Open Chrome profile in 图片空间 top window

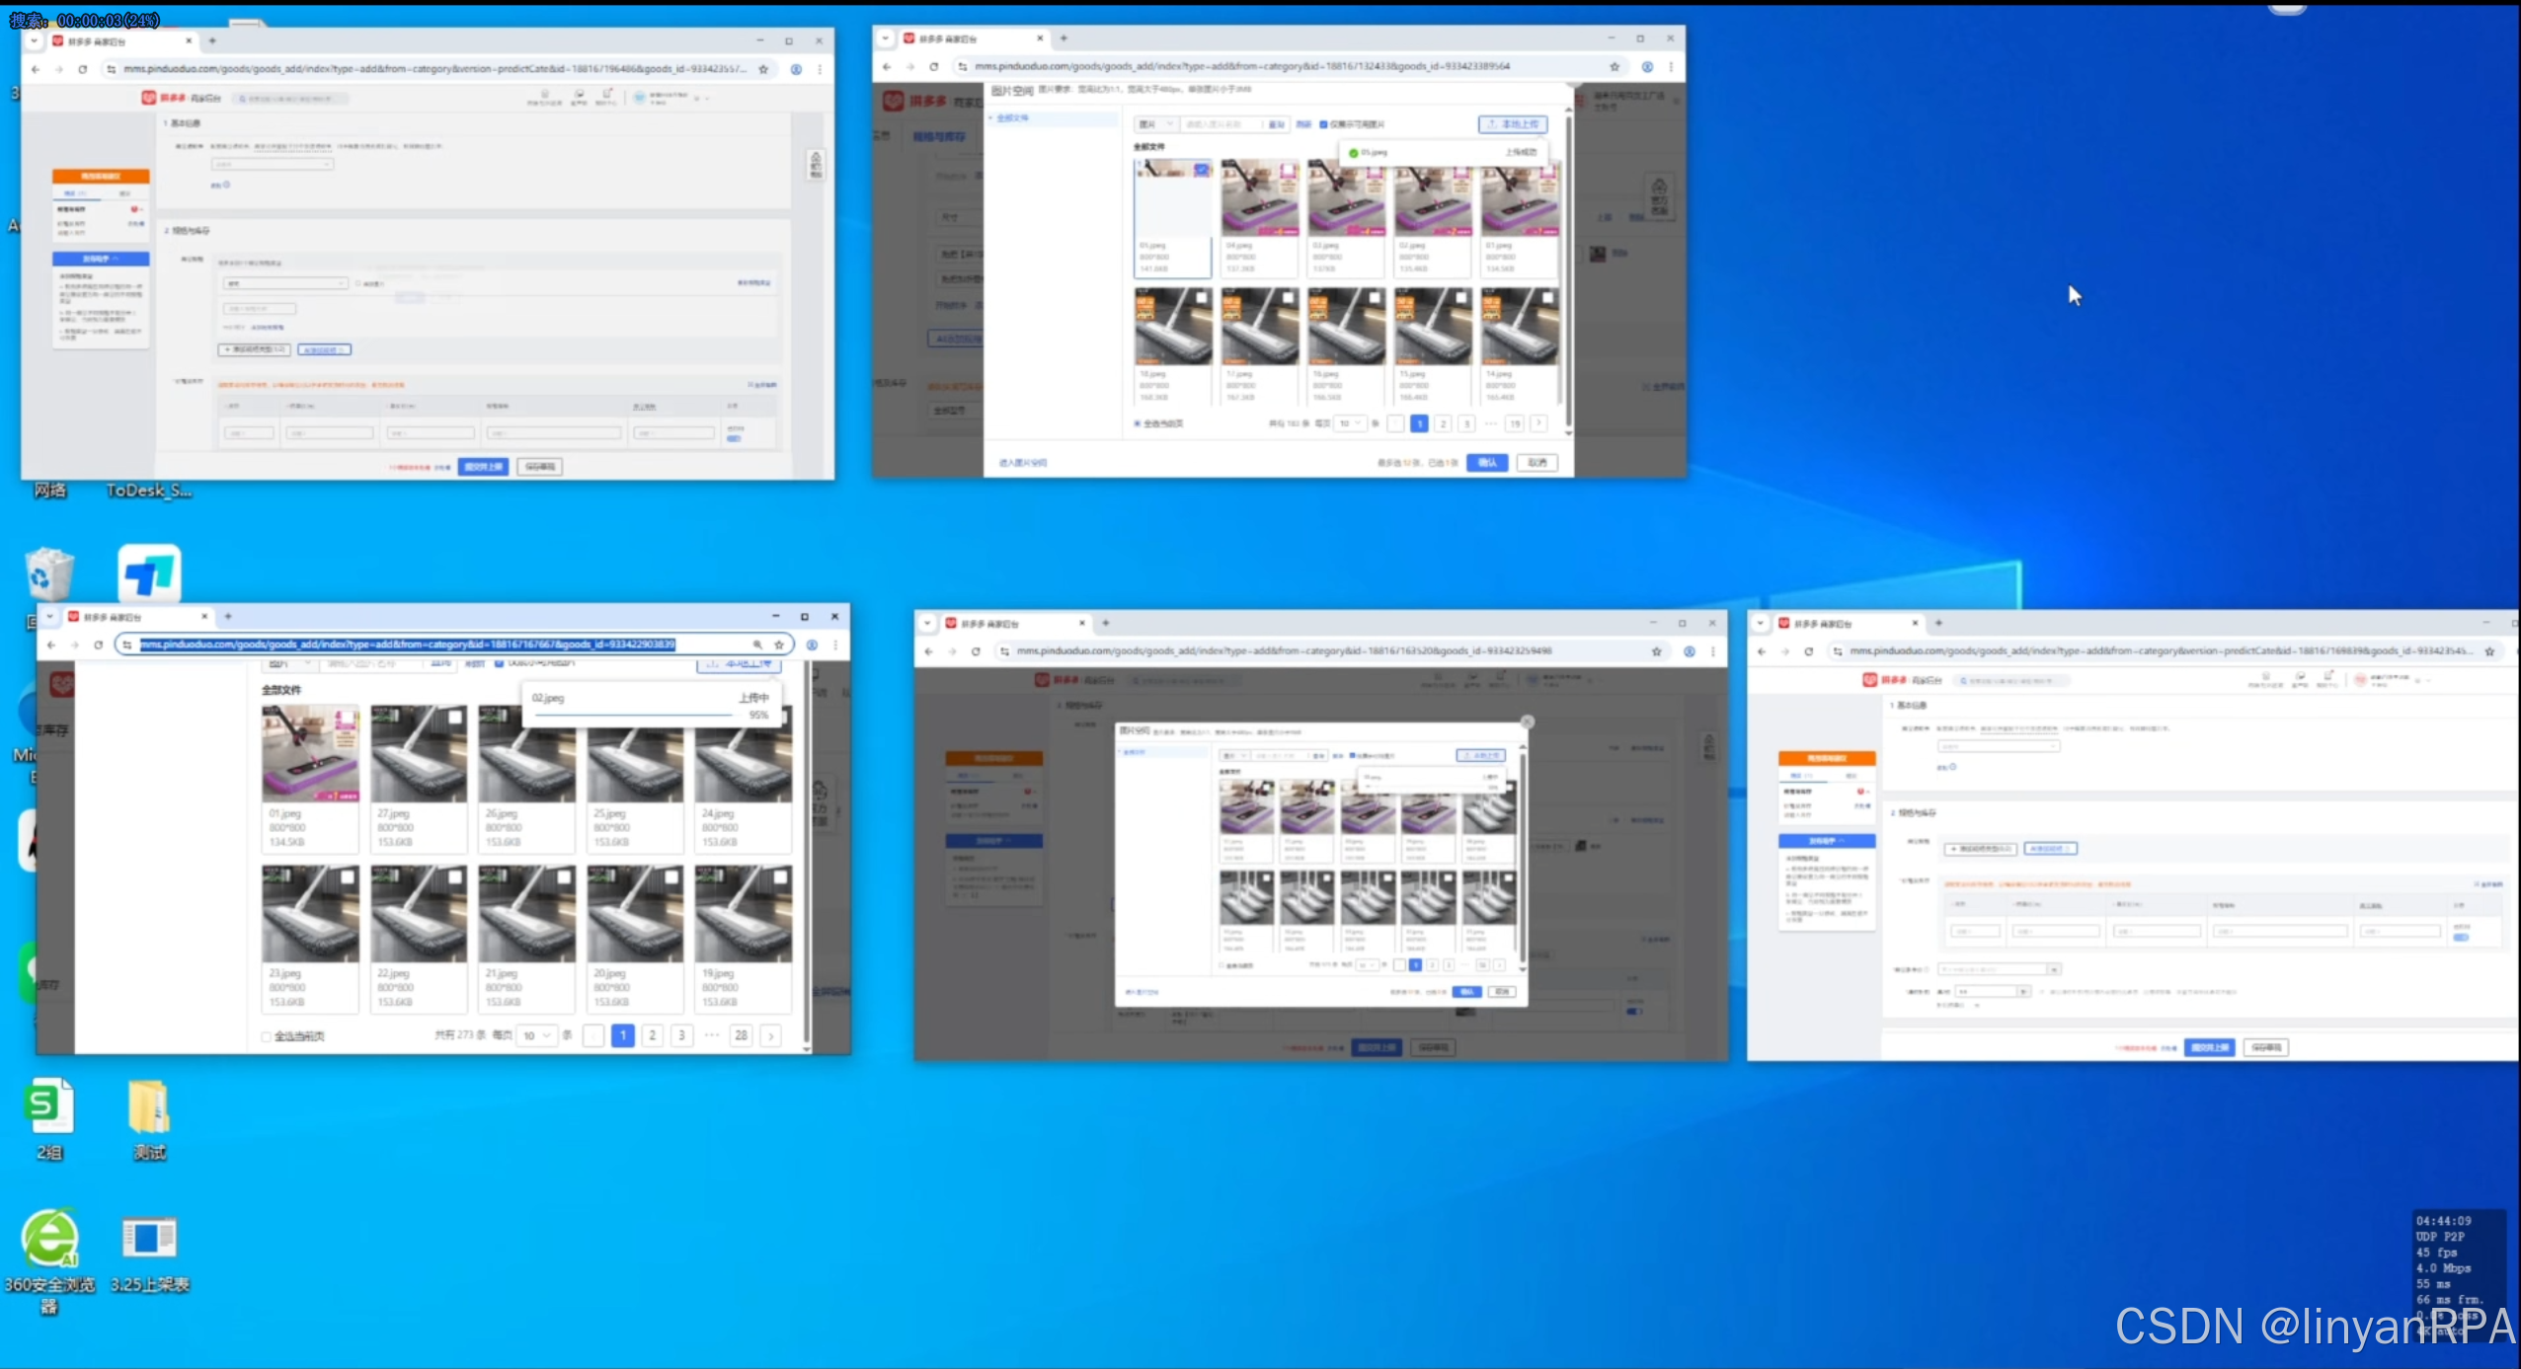(1647, 66)
